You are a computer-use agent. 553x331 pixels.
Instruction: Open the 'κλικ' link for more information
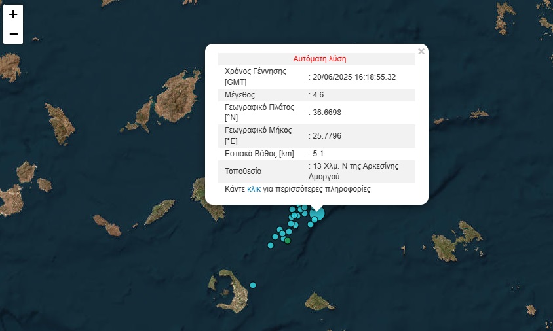[x=254, y=189]
